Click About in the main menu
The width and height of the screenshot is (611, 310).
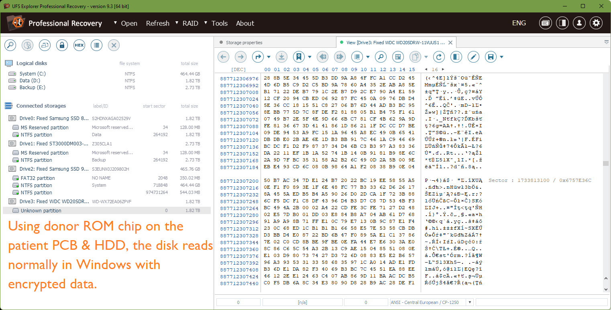click(x=245, y=23)
